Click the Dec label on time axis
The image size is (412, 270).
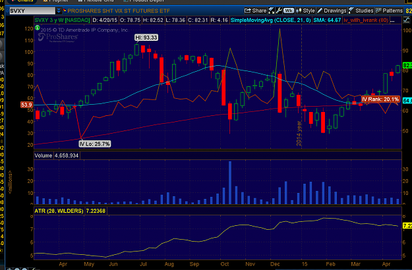pos(275,264)
